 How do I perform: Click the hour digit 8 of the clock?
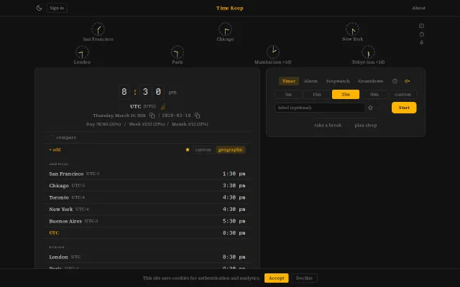(x=124, y=92)
